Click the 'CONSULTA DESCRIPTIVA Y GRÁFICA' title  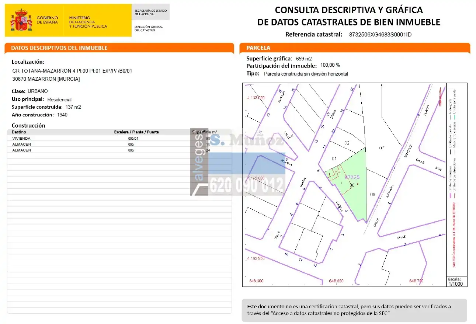(x=349, y=10)
